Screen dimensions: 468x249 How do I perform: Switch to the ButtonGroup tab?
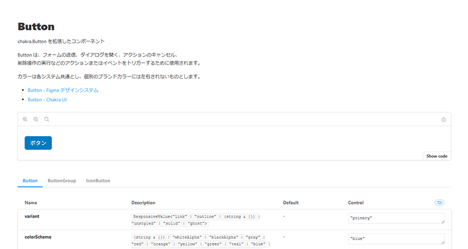point(62,181)
